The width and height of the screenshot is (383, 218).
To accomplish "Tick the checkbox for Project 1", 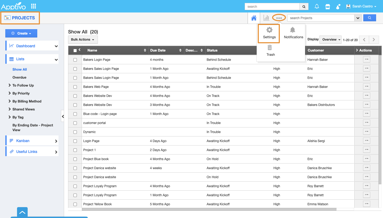I will point(75,150).
